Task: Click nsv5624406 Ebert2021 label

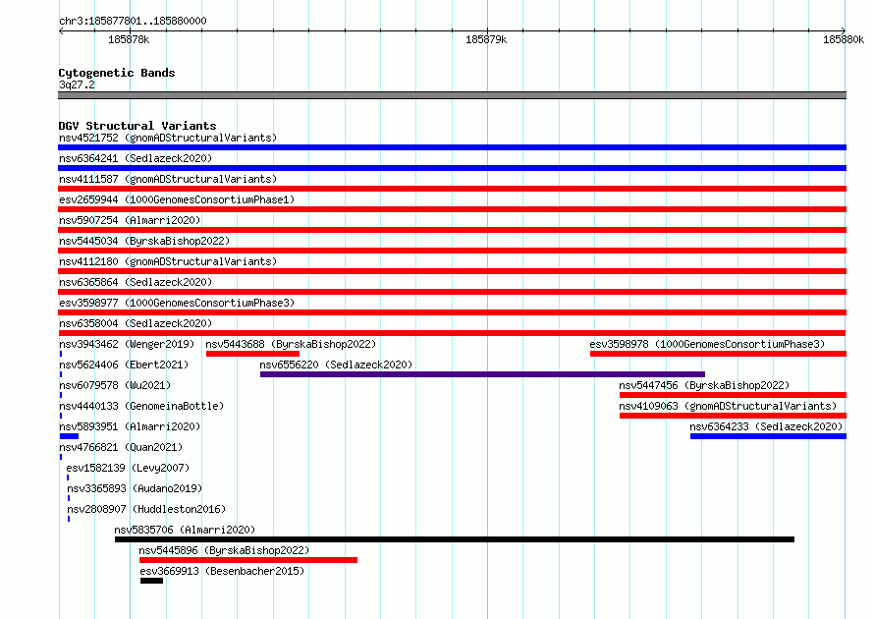Action: coord(124,365)
